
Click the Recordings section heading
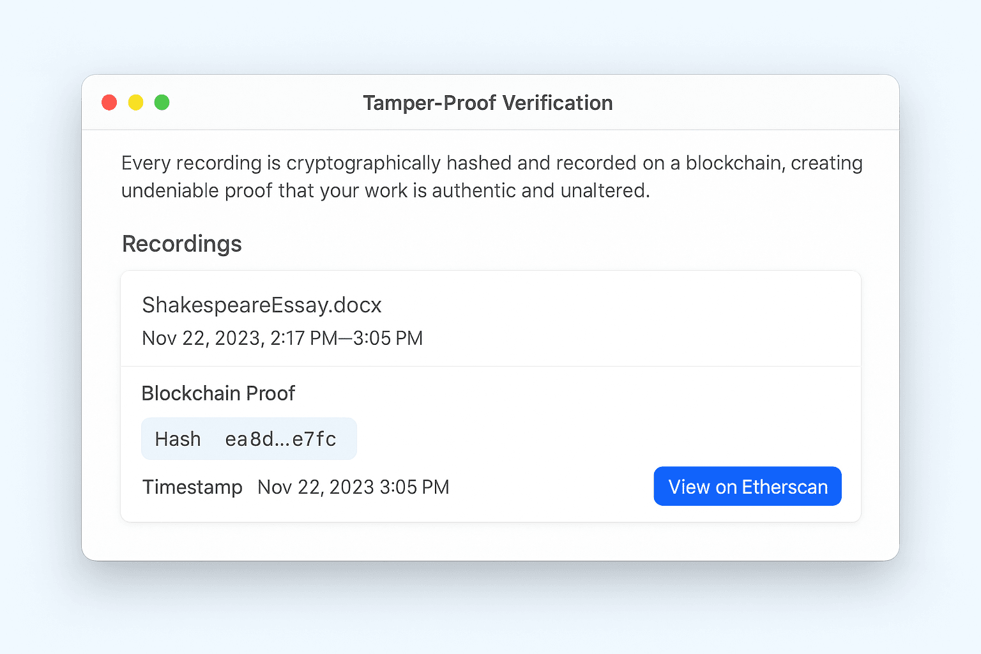click(x=182, y=244)
